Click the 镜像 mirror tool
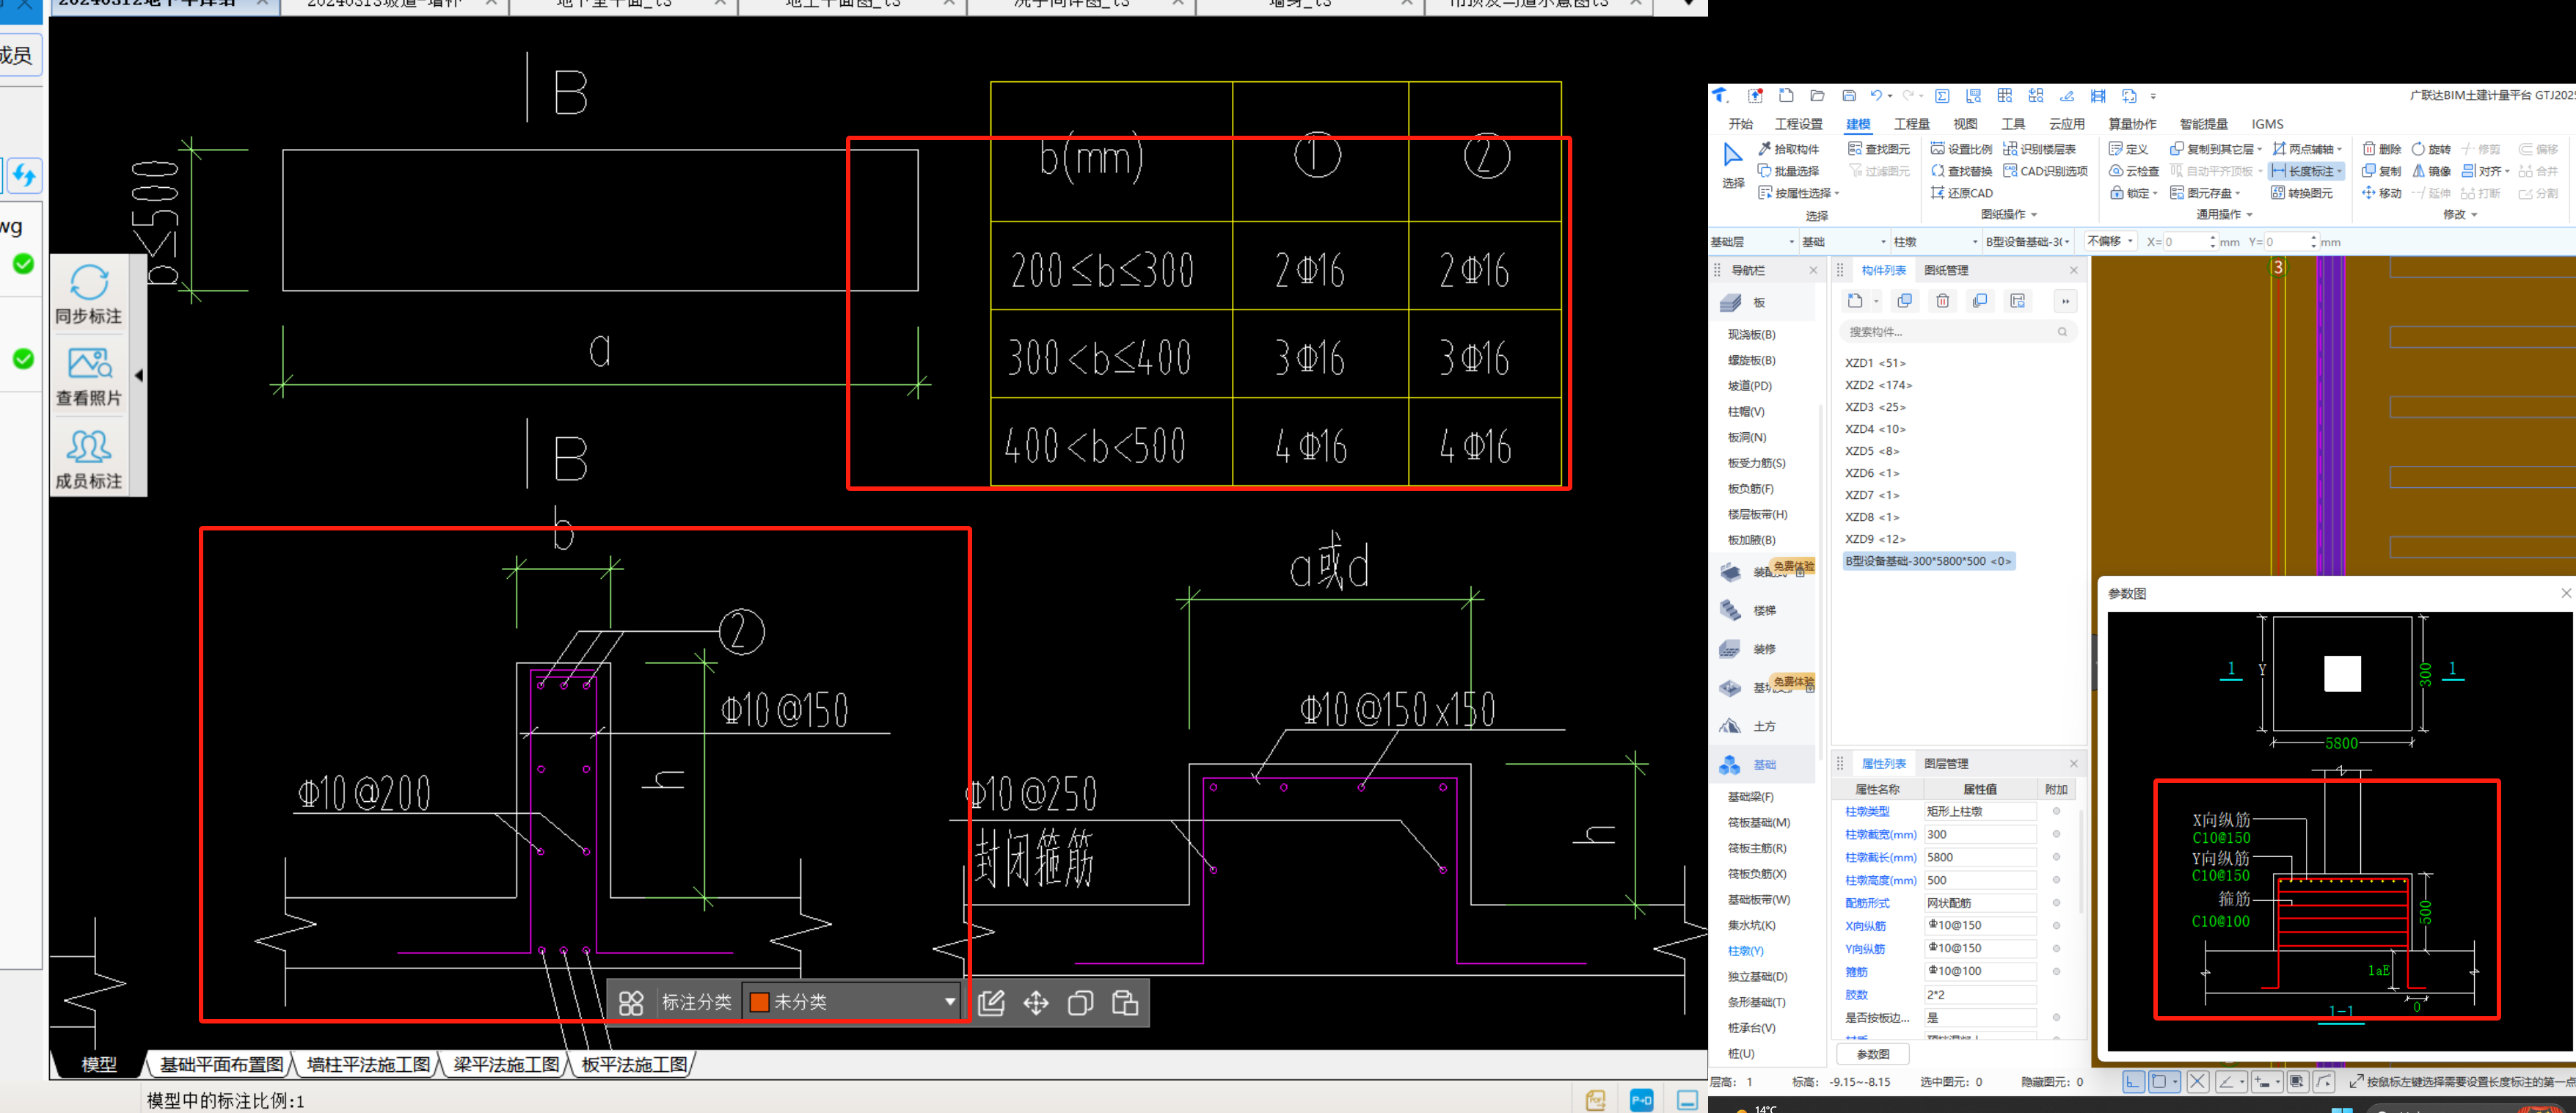 pos(2431,171)
